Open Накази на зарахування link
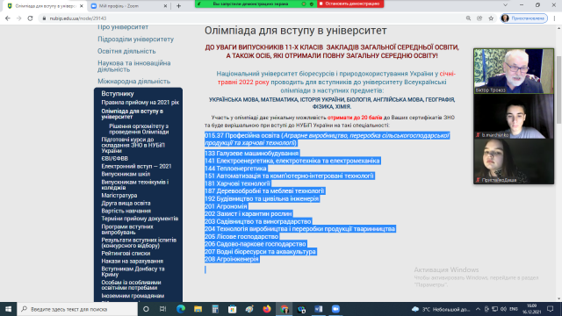The height and width of the screenshot is (316, 562). click(132, 262)
